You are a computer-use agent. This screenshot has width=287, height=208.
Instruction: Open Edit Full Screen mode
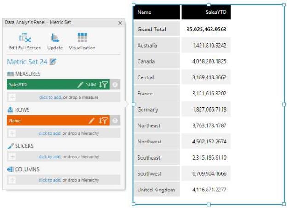click(25, 42)
